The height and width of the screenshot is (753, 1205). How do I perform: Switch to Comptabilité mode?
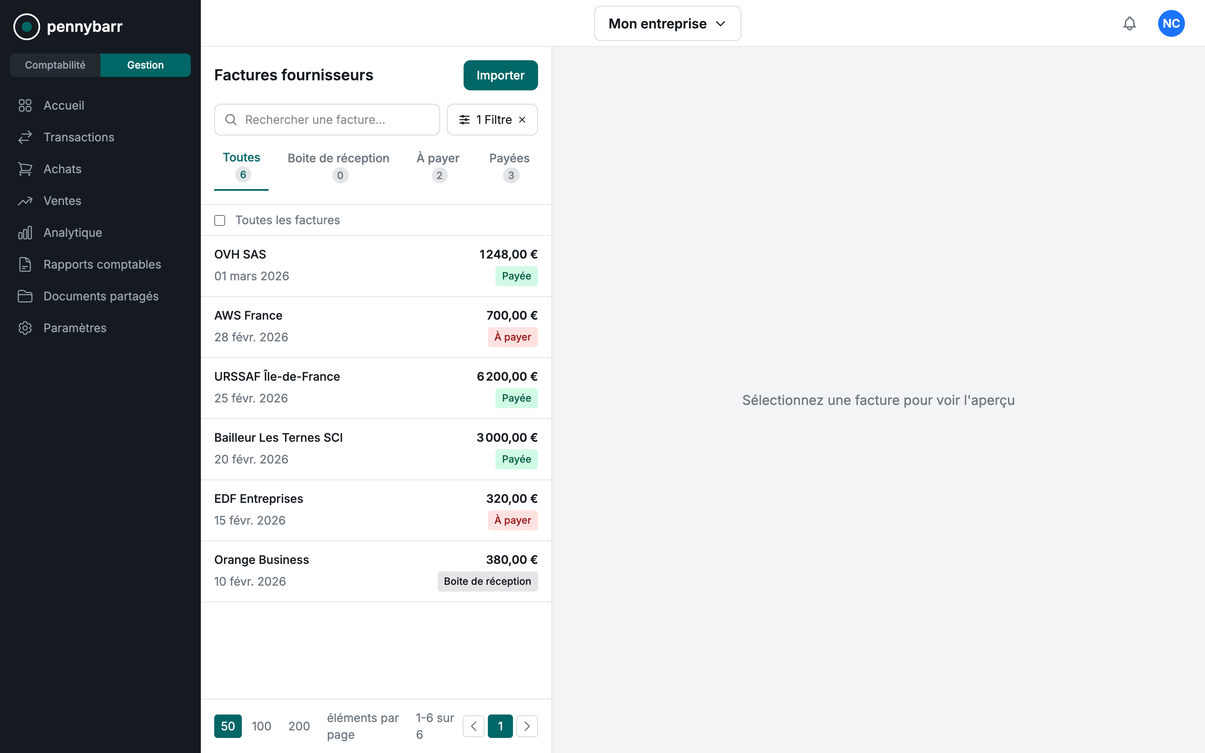point(55,65)
